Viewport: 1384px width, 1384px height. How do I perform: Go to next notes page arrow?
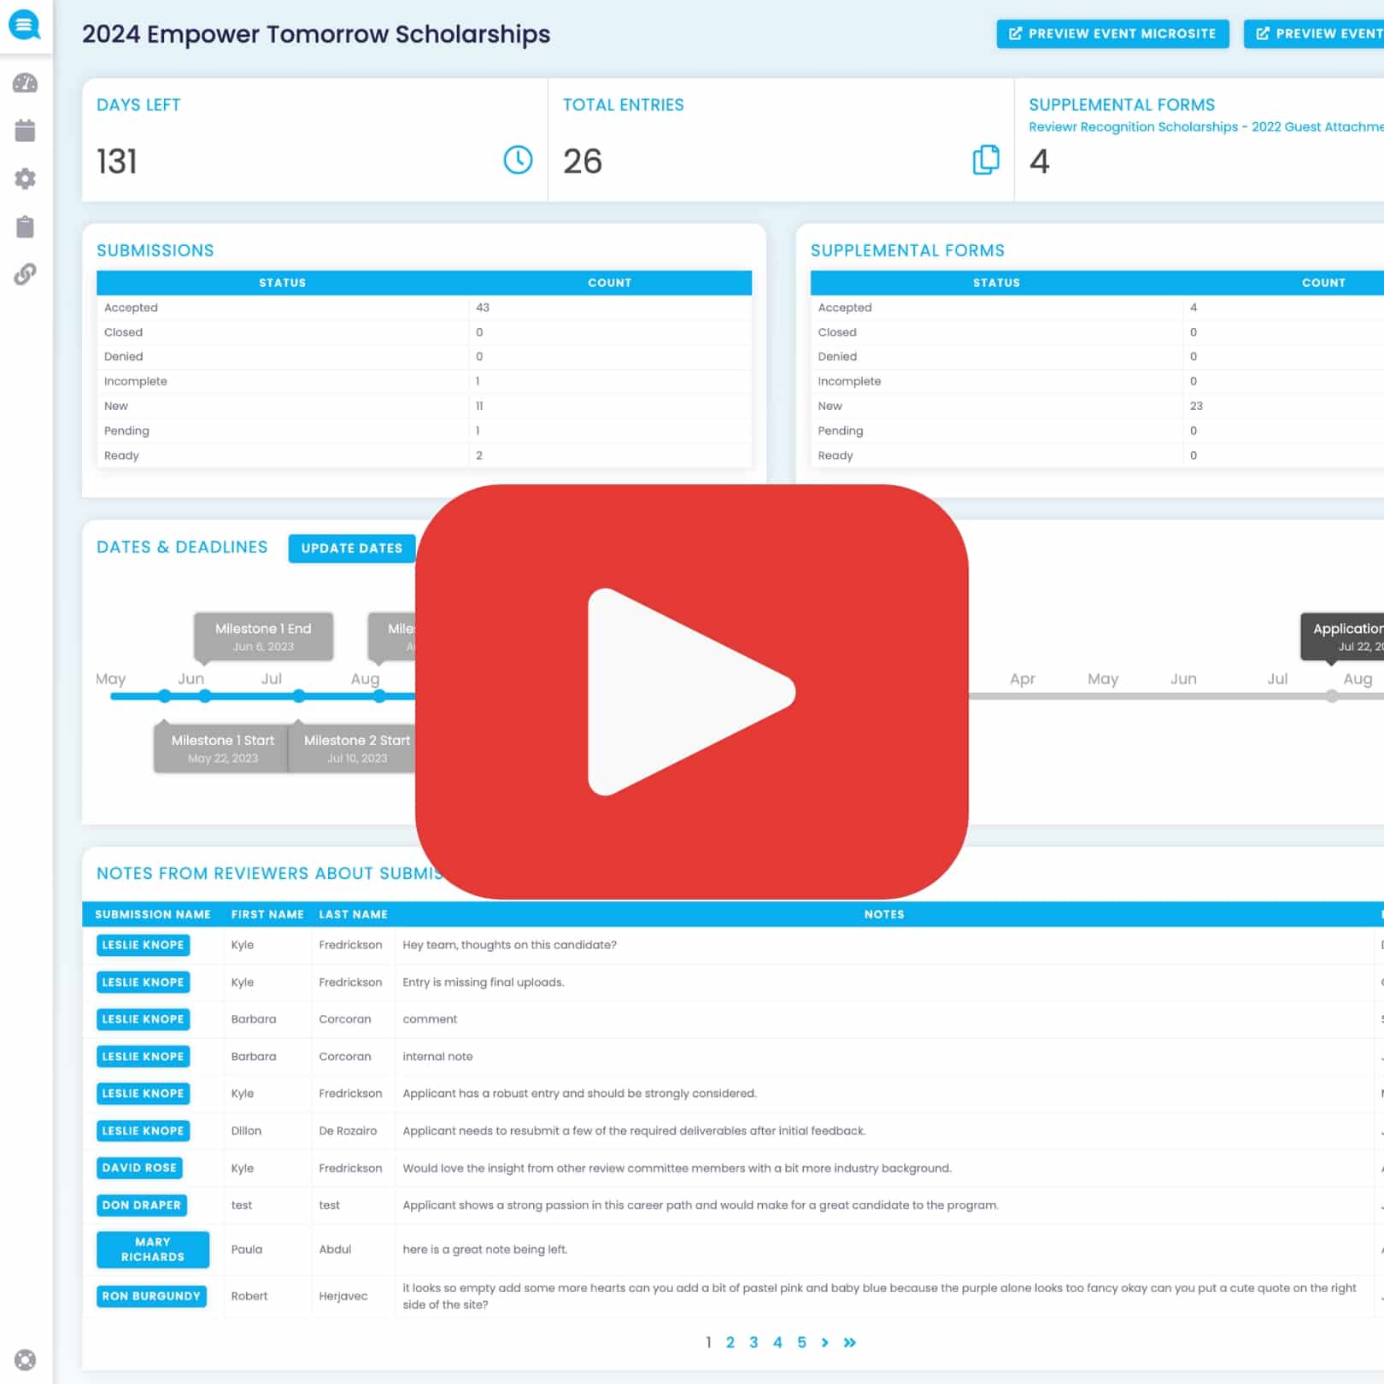tap(824, 1342)
